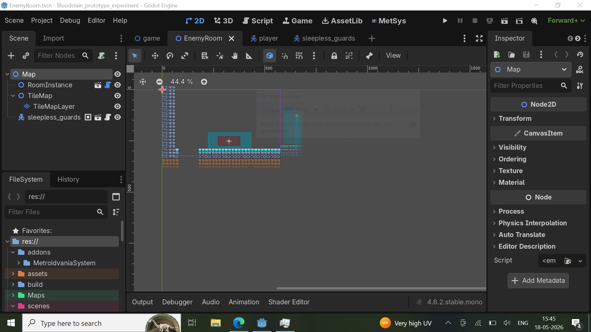Open the Map object selector dropdown
This screenshot has width=591, height=332.
coord(531,69)
